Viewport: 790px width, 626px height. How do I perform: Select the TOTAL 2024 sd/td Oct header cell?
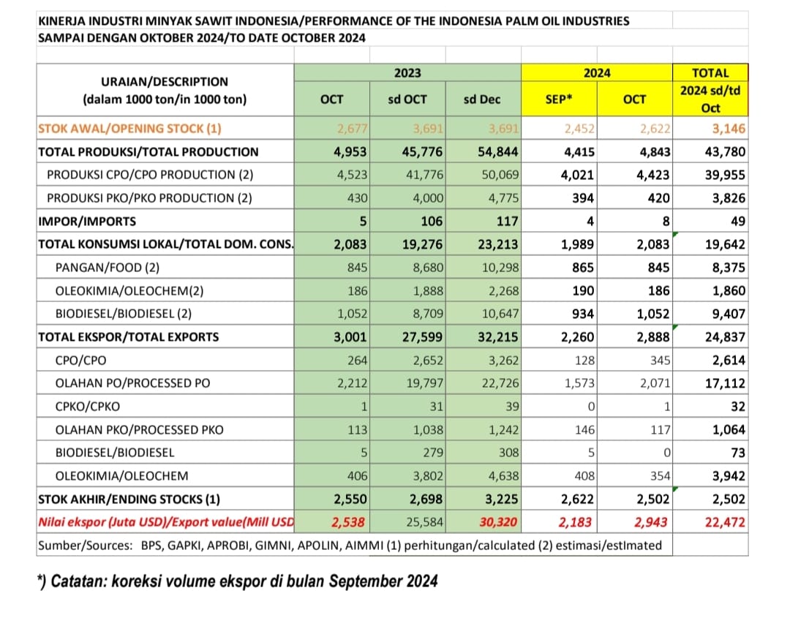710,90
